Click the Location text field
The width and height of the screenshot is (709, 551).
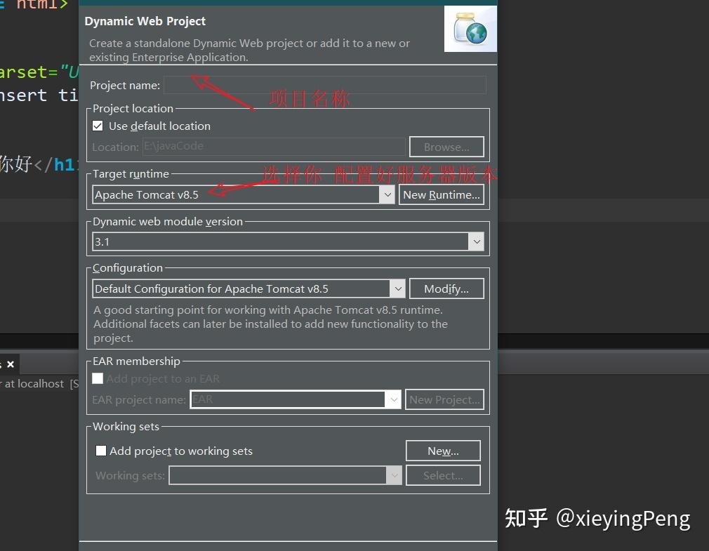pos(274,147)
